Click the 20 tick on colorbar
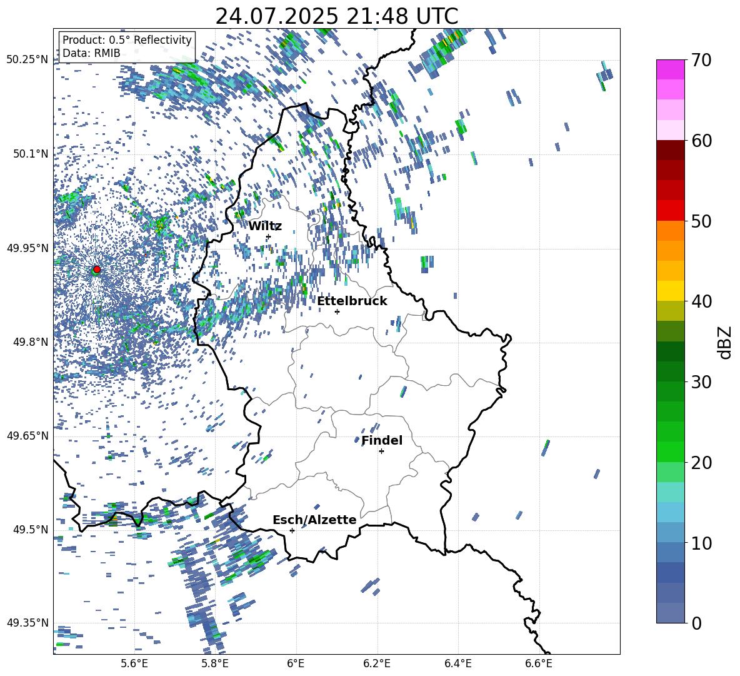Viewport: 740px width, 676px height. 701,462
